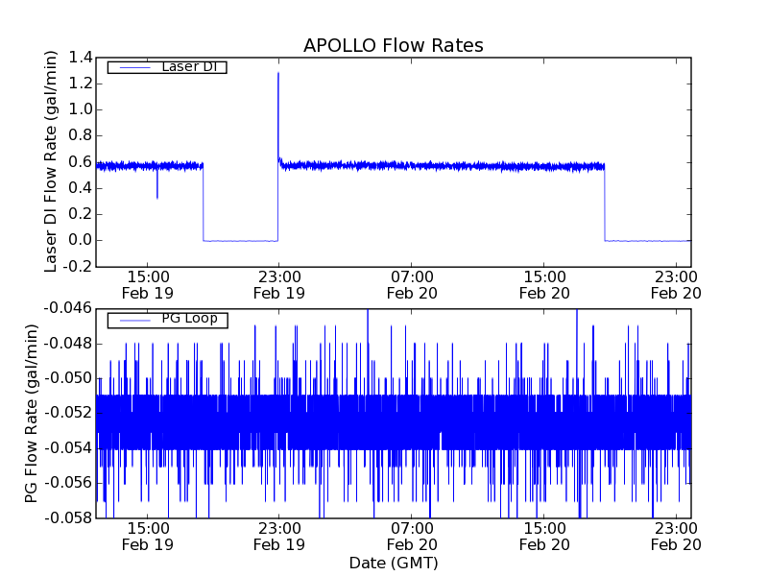Click the APOLLO Flow Rates chart title
The image size is (768, 576).
pos(393,46)
